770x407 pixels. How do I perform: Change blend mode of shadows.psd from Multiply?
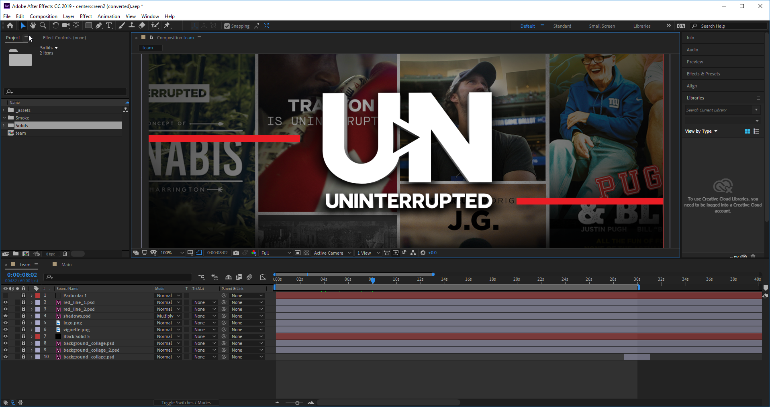tap(167, 316)
